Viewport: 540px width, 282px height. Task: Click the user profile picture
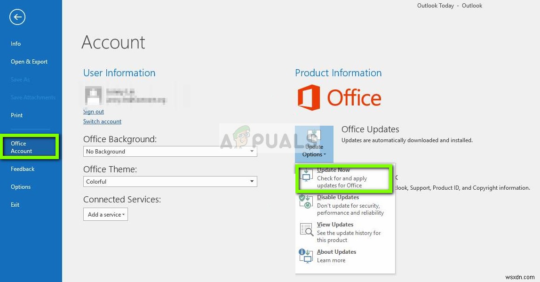[x=93, y=95]
